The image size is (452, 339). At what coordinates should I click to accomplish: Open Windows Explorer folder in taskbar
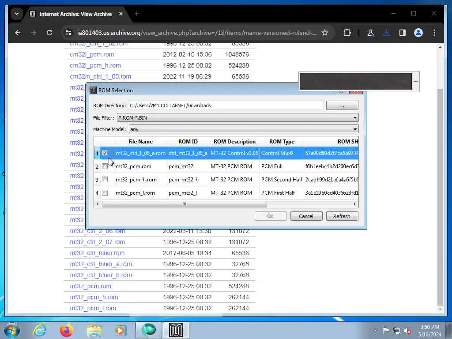coord(94,330)
